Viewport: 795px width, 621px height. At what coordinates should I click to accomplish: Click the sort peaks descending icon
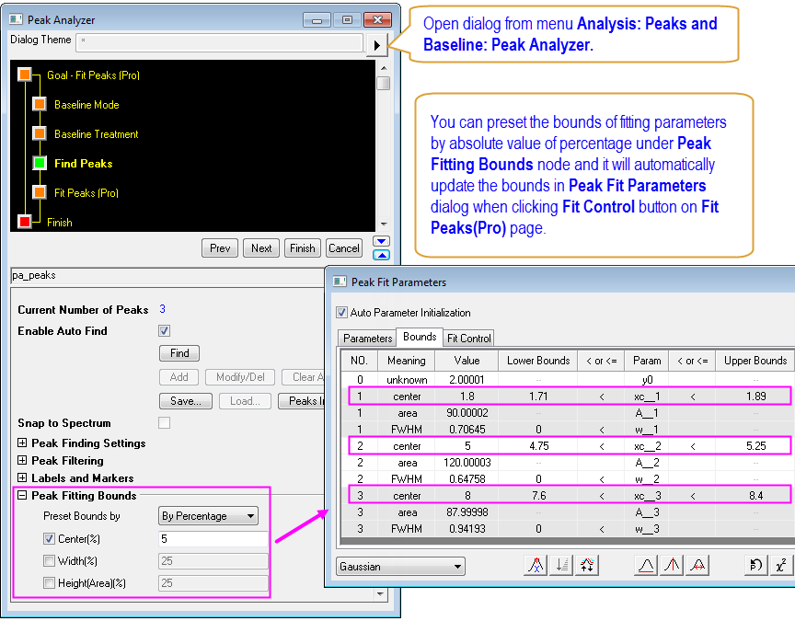pos(561,565)
